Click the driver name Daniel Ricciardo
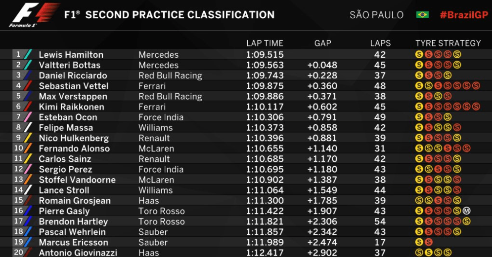 [73, 75]
